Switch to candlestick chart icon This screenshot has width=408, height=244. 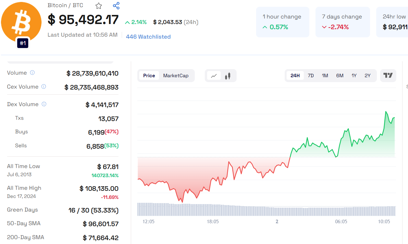pos(228,76)
